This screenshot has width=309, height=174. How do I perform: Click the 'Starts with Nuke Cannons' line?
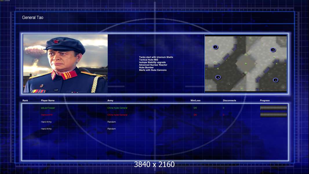coord(153,70)
